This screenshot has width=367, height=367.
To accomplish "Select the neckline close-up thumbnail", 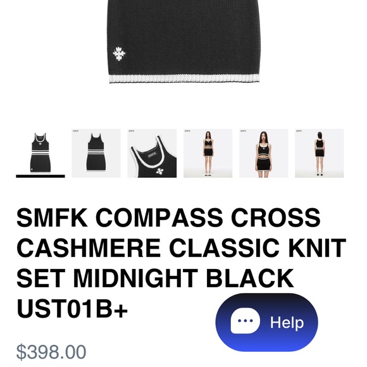I will coord(152,153).
